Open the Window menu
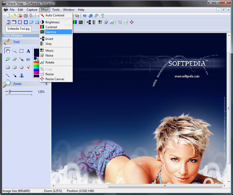The image size is (233, 195). pos(69,10)
